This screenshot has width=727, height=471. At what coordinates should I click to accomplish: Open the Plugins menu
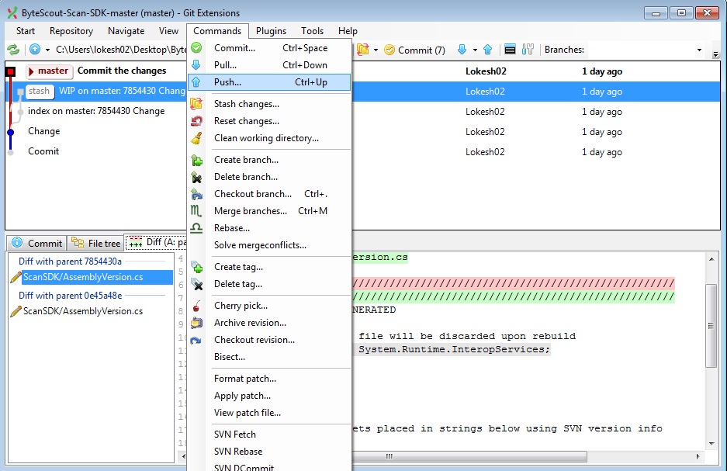(x=271, y=31)
